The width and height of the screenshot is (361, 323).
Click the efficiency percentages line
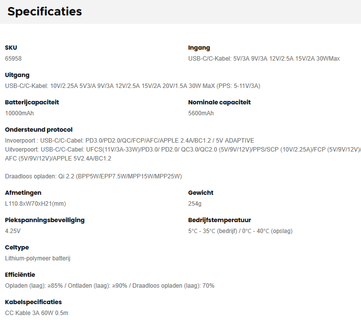tap(110, 286)
